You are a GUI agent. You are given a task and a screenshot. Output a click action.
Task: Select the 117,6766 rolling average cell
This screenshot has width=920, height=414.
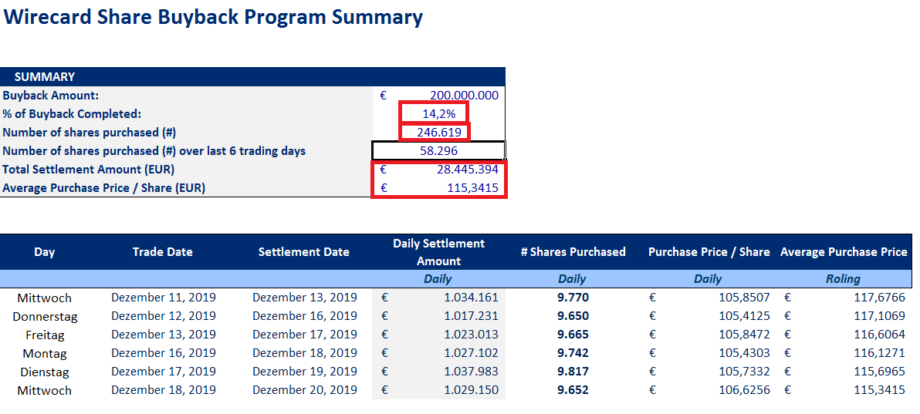874,298
